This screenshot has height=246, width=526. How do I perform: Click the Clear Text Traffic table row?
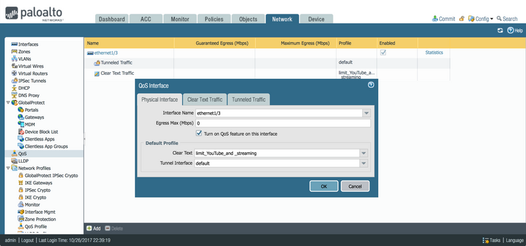(267, 74)
